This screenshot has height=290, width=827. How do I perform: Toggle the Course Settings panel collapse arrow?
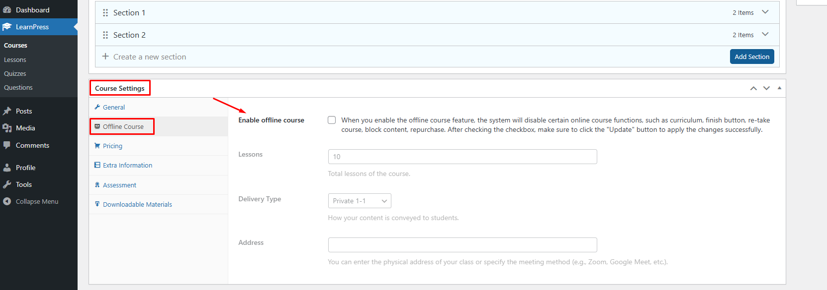click(779, 88)
